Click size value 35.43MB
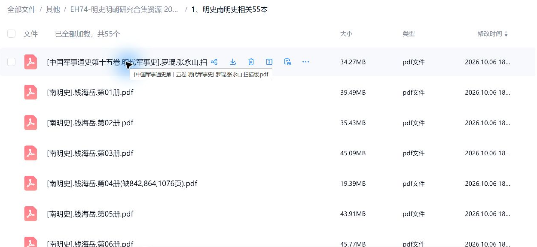 click(353, 123)
